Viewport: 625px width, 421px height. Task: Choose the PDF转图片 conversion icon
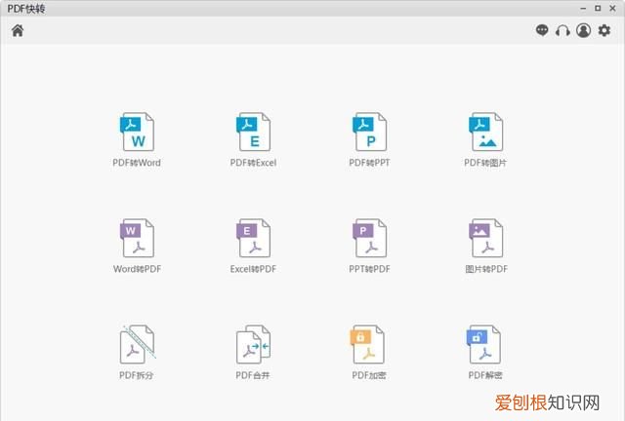[486, 132]
